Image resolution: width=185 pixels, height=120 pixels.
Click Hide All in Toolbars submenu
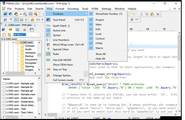[100, 58]
